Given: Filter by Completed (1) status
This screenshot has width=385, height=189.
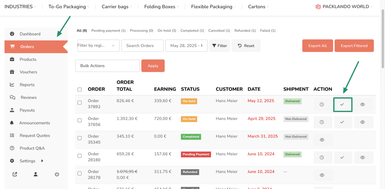Looking at the screenshot, I should (192, 30).
